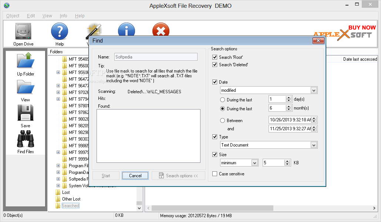
Task: Open the 'minimum' size dropdown
Action: [x=254, y=163]
